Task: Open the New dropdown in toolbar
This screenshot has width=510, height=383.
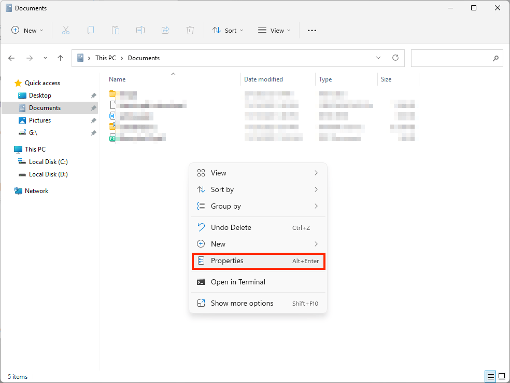Action: click(x=27, y=31)
